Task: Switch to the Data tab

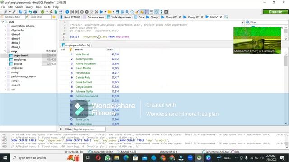Action: (139, 17)
